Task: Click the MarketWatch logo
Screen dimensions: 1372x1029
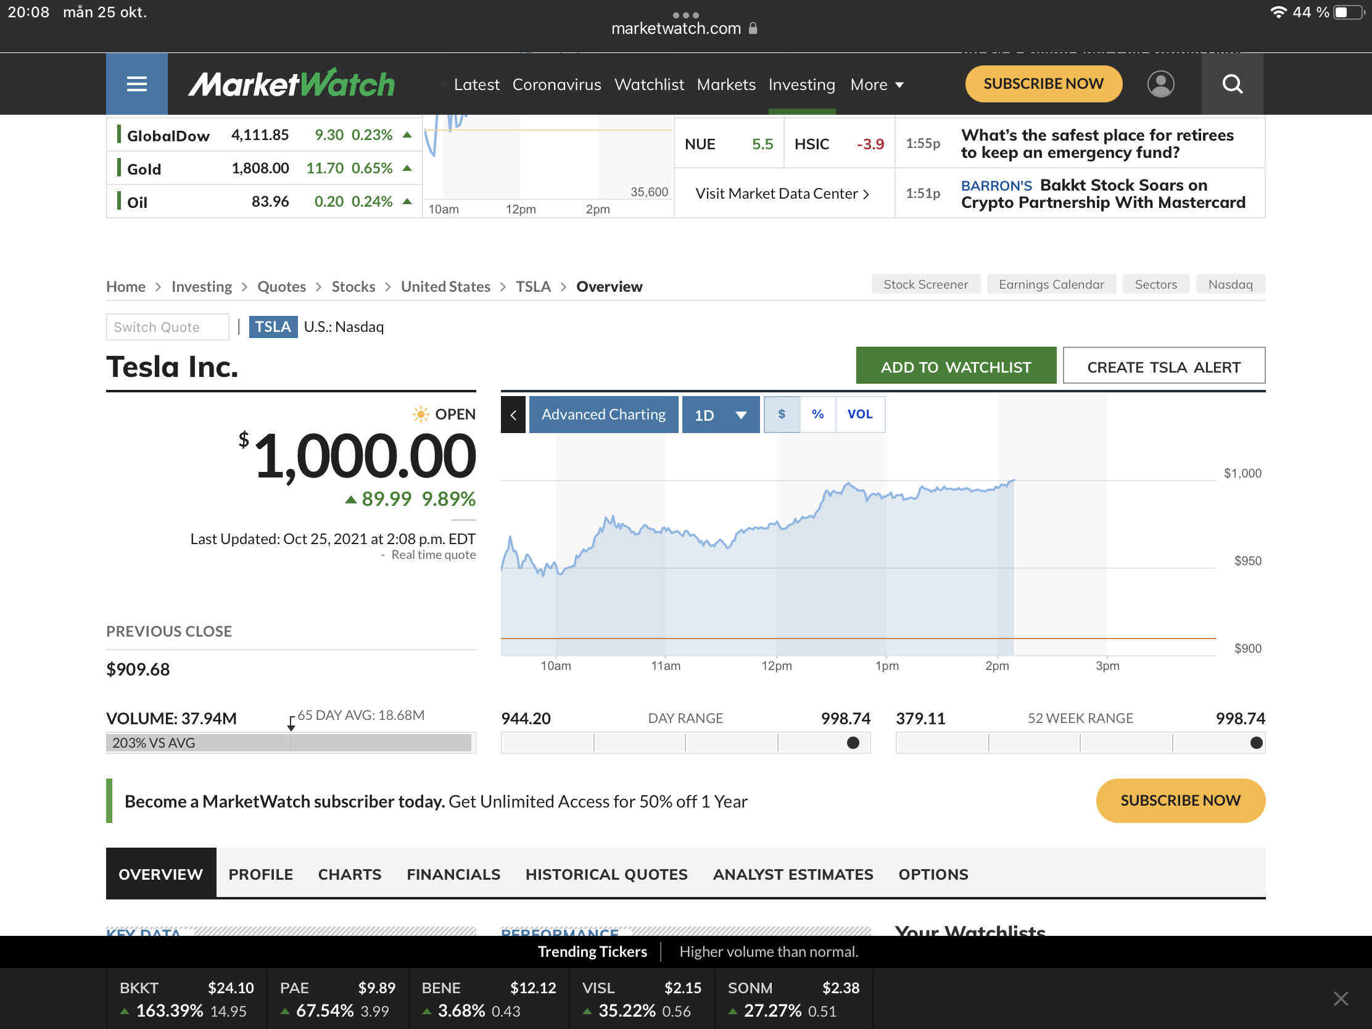Action: pos(291,84)
